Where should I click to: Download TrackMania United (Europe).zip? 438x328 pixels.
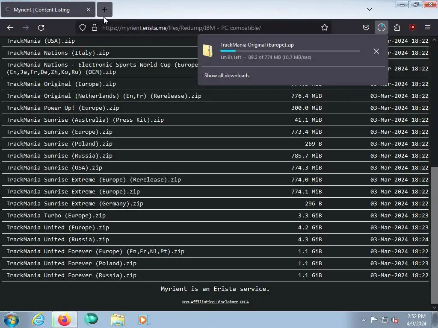point(58,228)
